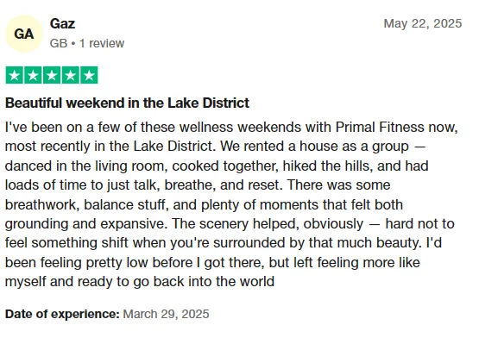
Task: Click the May 22, 2025 review date
Action: (423, 23)
